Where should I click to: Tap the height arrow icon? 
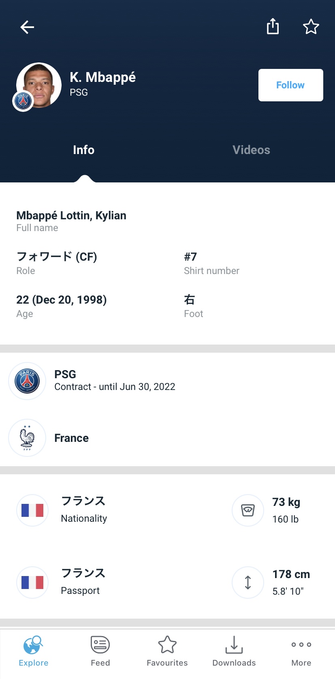tap(248, 583)
